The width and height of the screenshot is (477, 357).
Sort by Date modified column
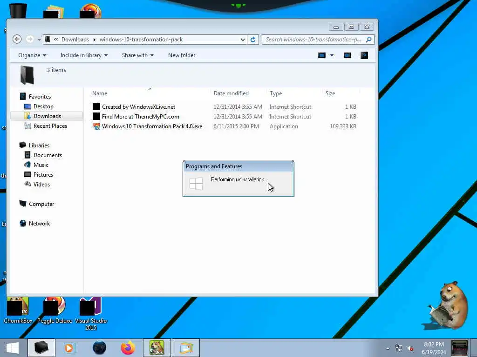click(x=231, y=93)
